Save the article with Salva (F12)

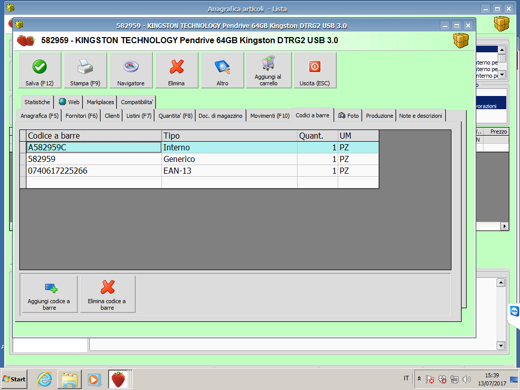pyautogui.click(x=40, y=70)
